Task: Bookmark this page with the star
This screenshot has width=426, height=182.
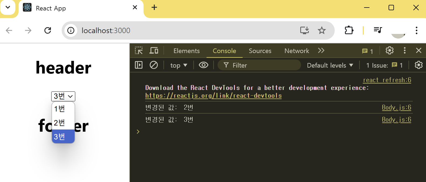Action: point(322,30)
